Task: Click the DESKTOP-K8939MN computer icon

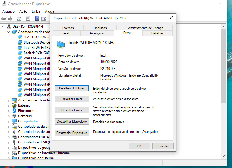Action: pyautogui.click(x=9, y=27)
